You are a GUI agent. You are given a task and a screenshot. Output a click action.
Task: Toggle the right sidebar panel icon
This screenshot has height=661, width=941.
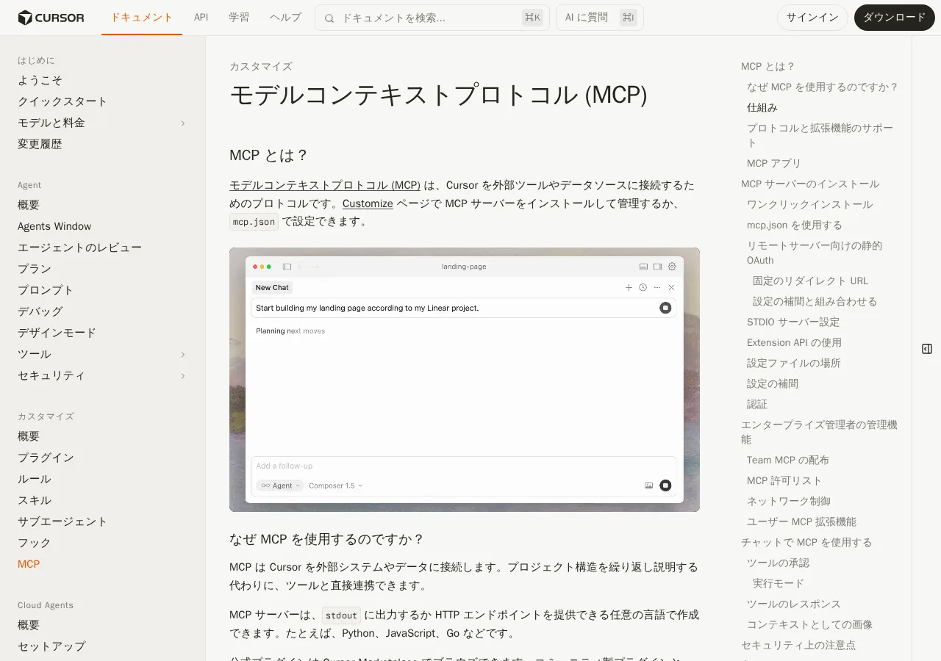pos(927,349)
